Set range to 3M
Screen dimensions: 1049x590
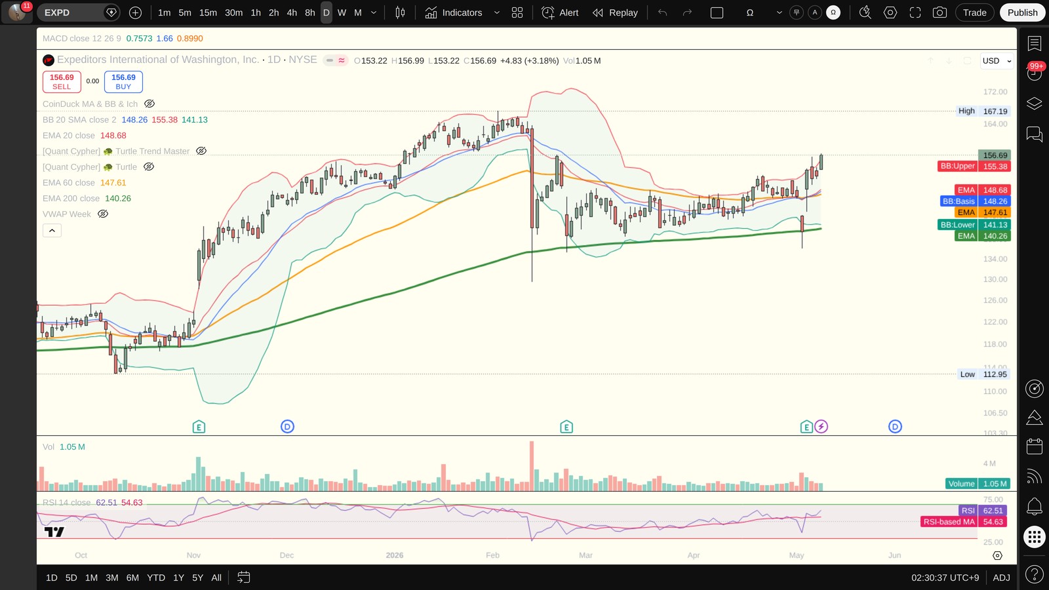click(112, 578)
